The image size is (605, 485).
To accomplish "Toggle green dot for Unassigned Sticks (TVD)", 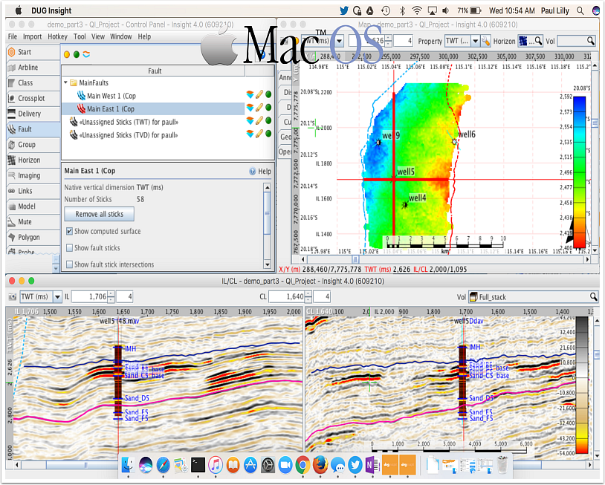I will [x=268, y=134].
